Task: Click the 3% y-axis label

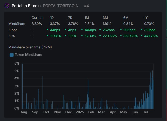Action: (x=17, y=86)
